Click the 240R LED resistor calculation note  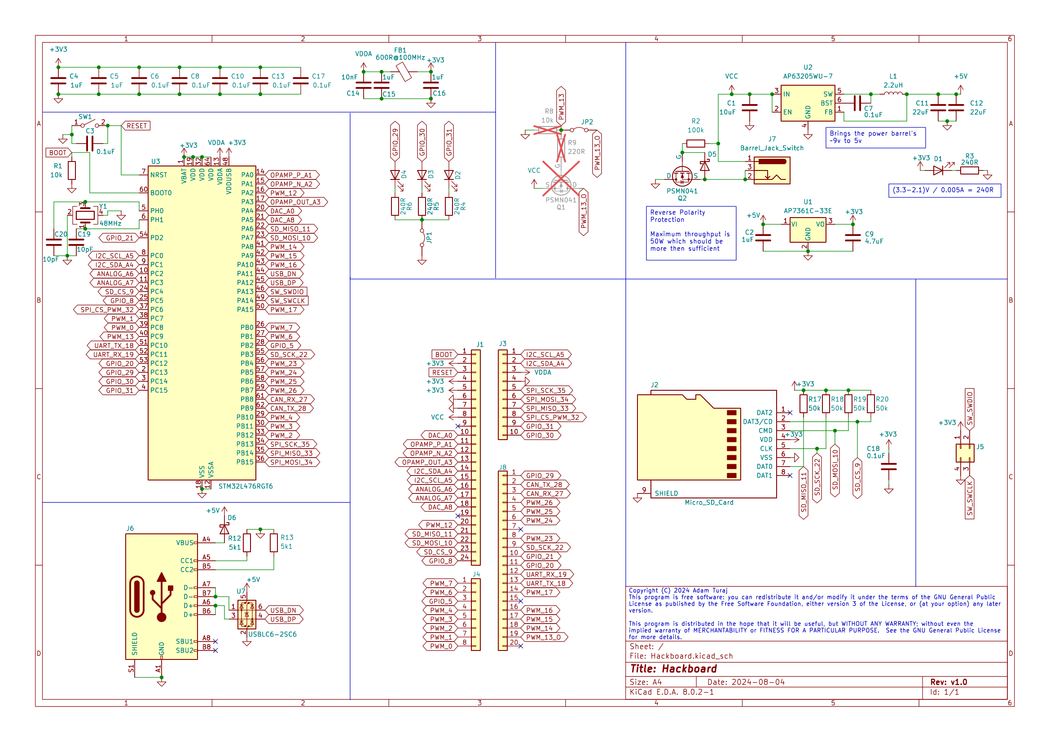pos(945,190)
